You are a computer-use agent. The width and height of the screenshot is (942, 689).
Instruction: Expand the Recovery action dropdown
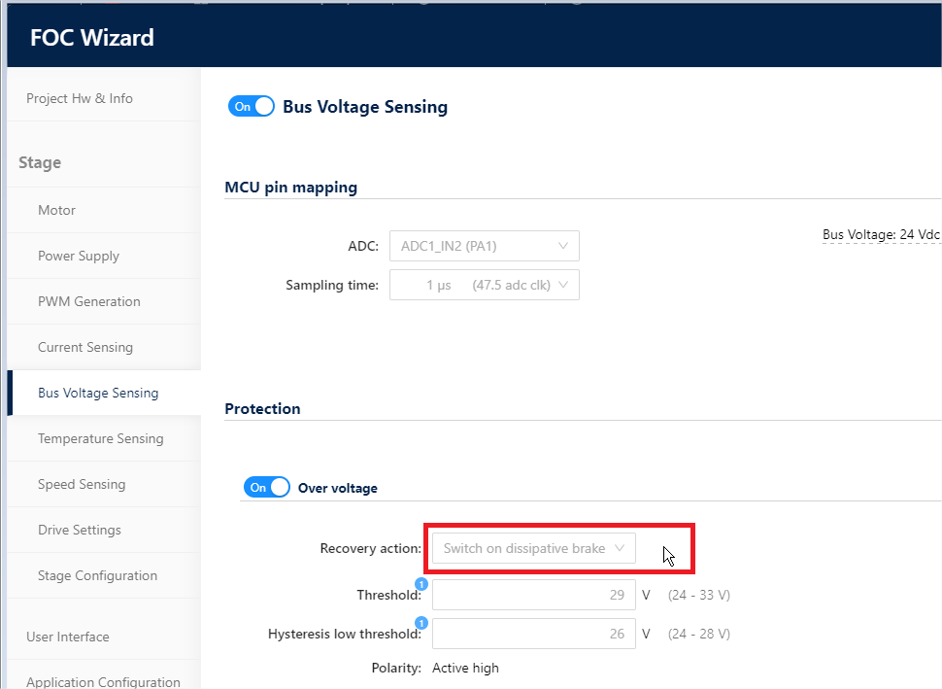[x=534, y=548]
